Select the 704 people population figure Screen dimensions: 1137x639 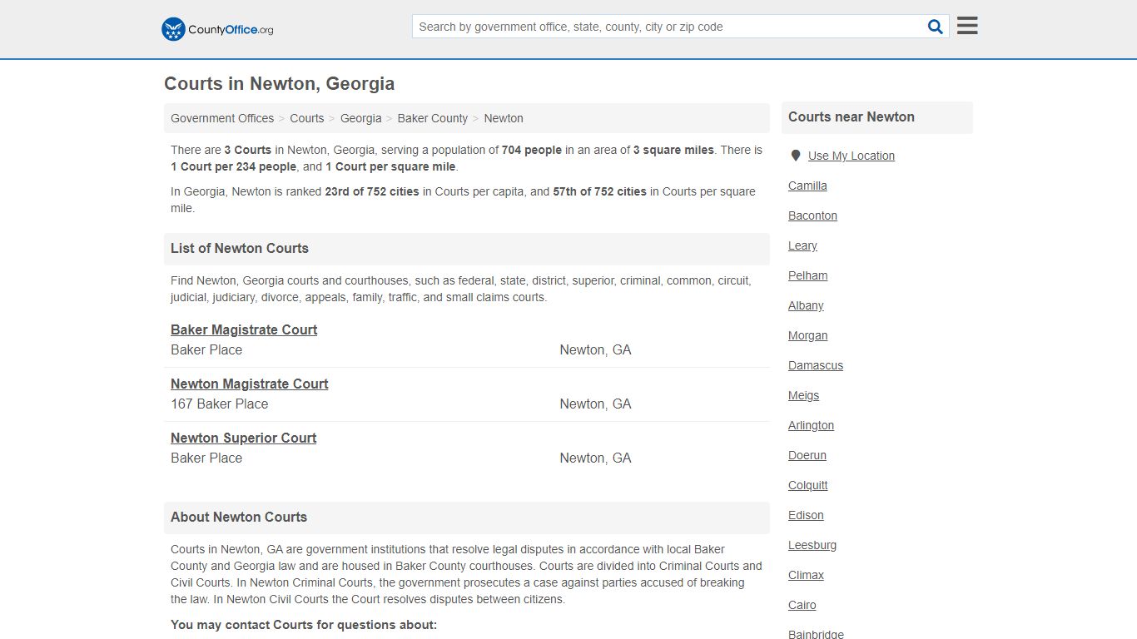[532, 150]
